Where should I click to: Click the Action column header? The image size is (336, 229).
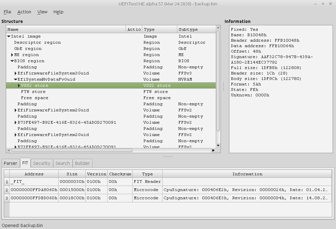[134, 29]
